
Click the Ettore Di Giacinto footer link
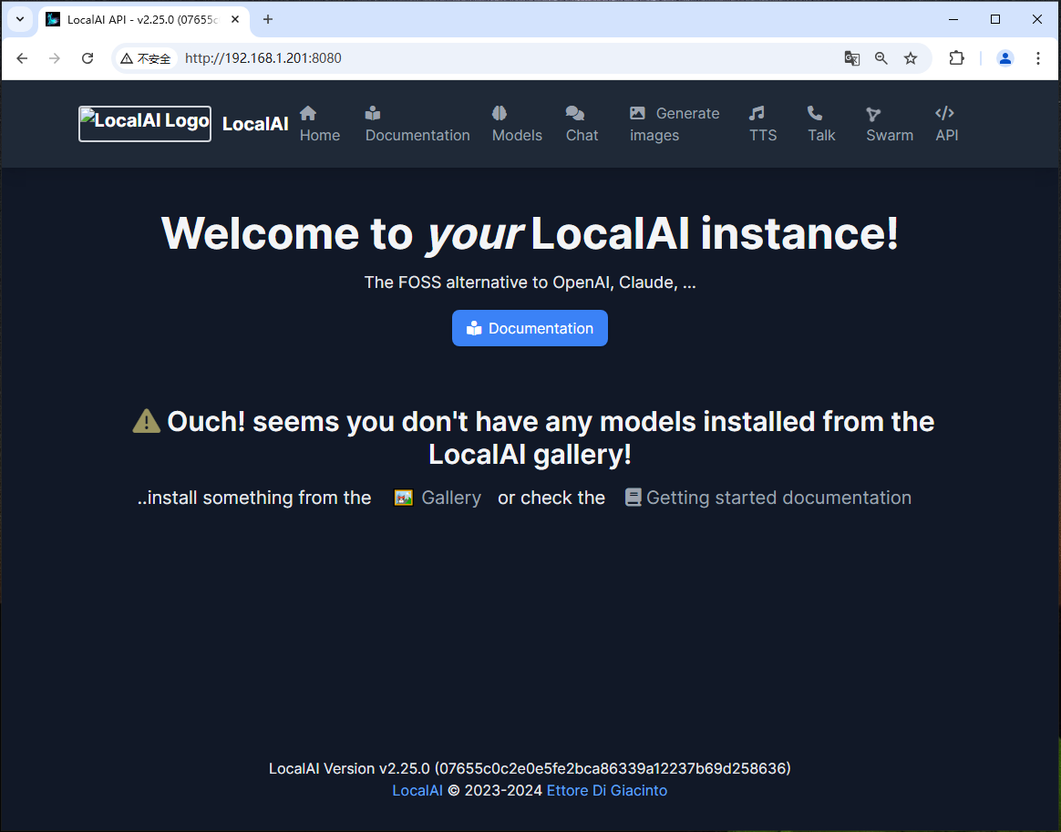pyautogui.click(x=606, y=790)
